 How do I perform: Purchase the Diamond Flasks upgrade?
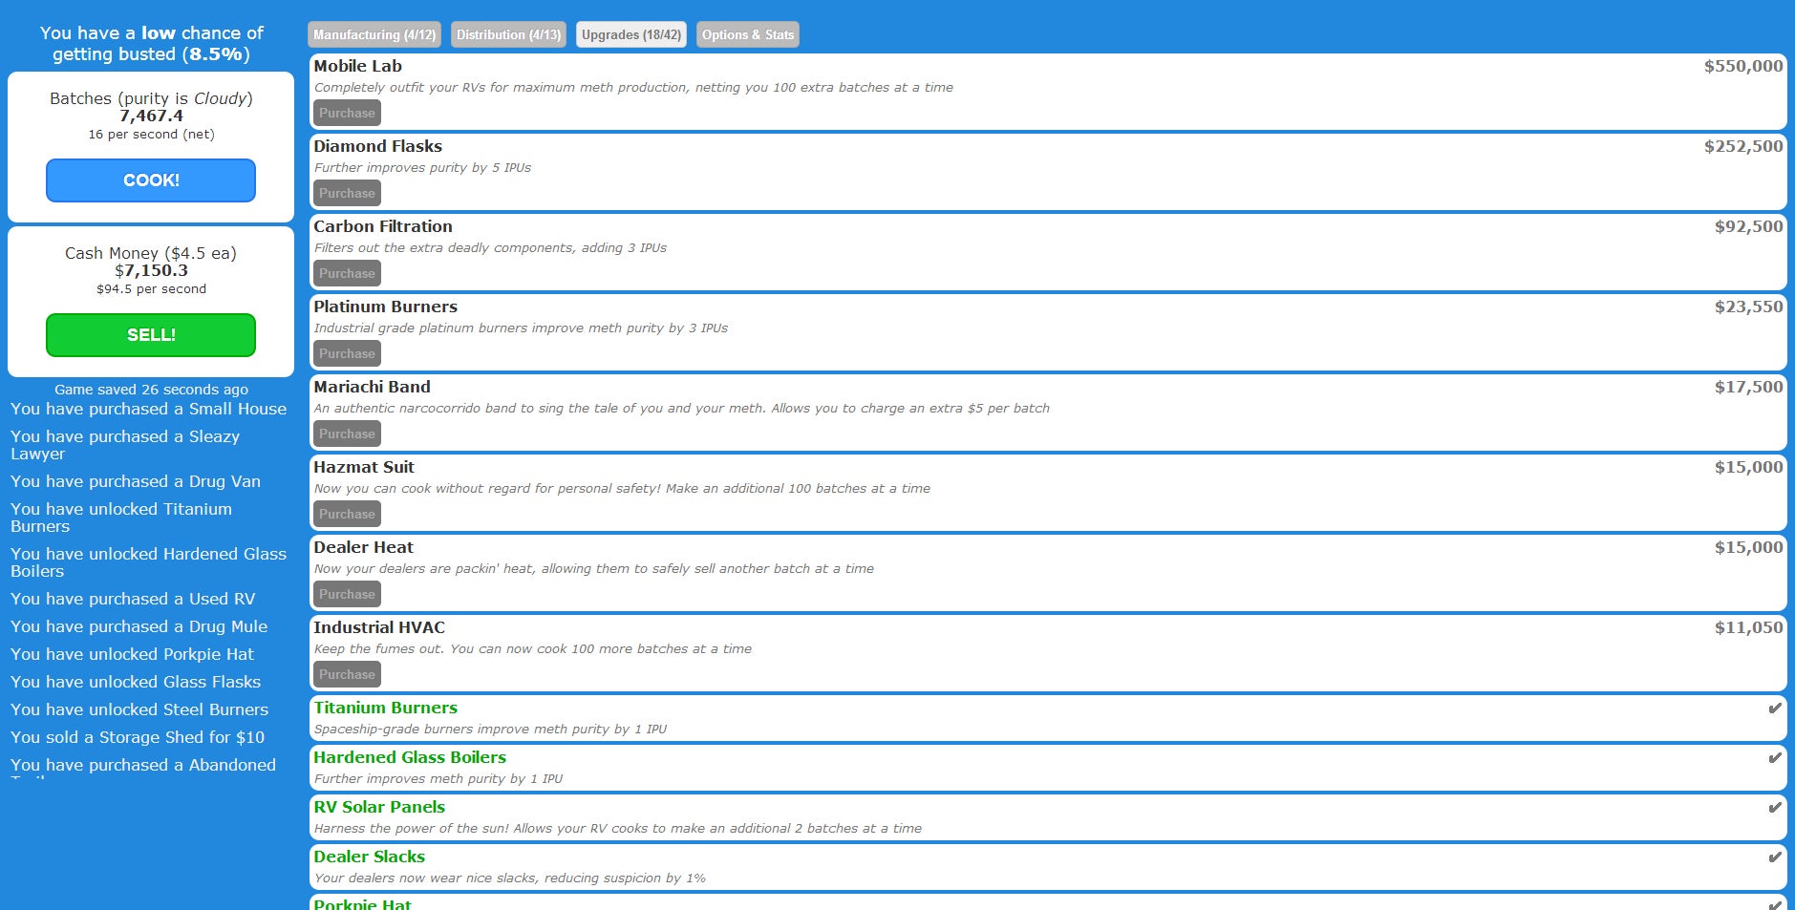pos(347,194)
